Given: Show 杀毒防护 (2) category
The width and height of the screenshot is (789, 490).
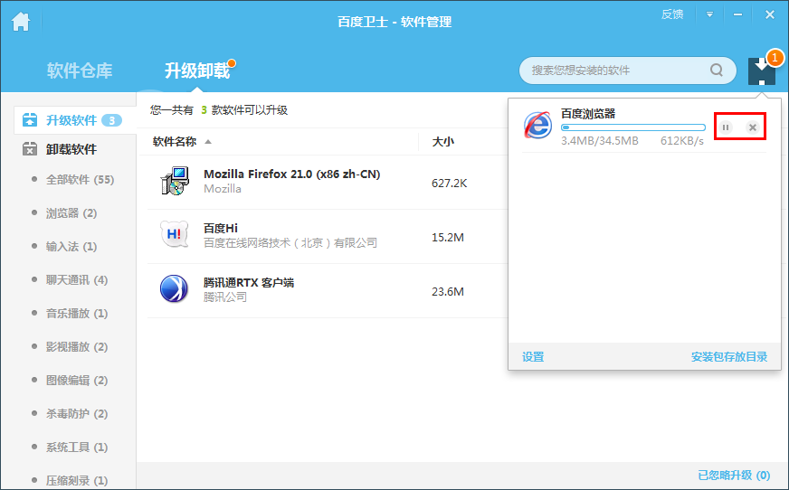Looking at the screenshot, I should click(77, 414).
